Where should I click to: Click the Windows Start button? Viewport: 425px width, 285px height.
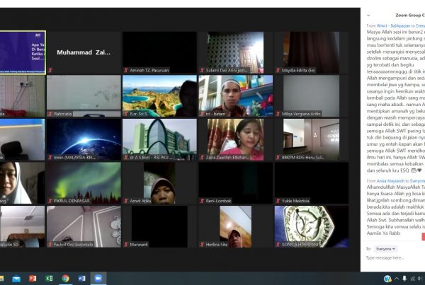click(2, 278)
